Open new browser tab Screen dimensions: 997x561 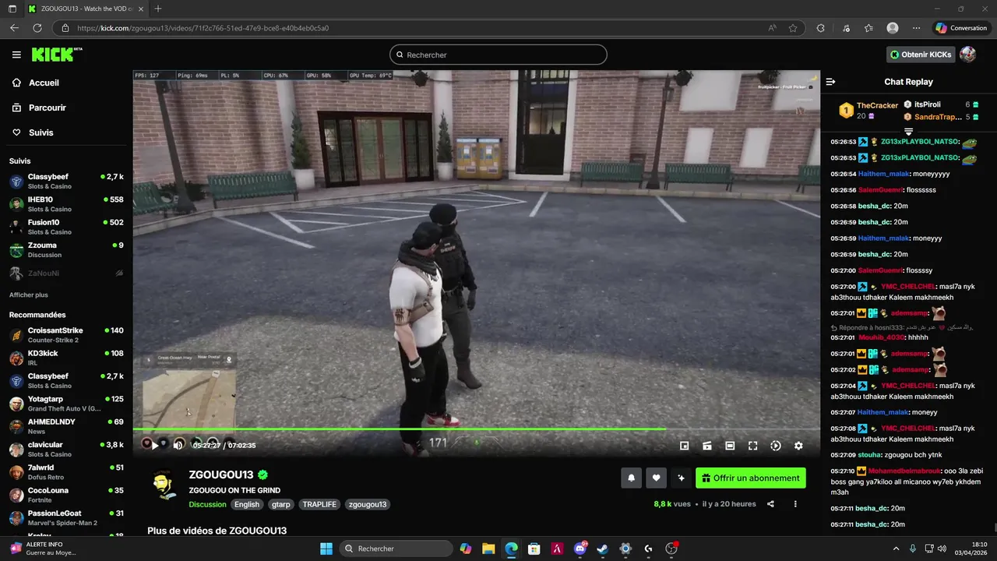coord(158,9)
